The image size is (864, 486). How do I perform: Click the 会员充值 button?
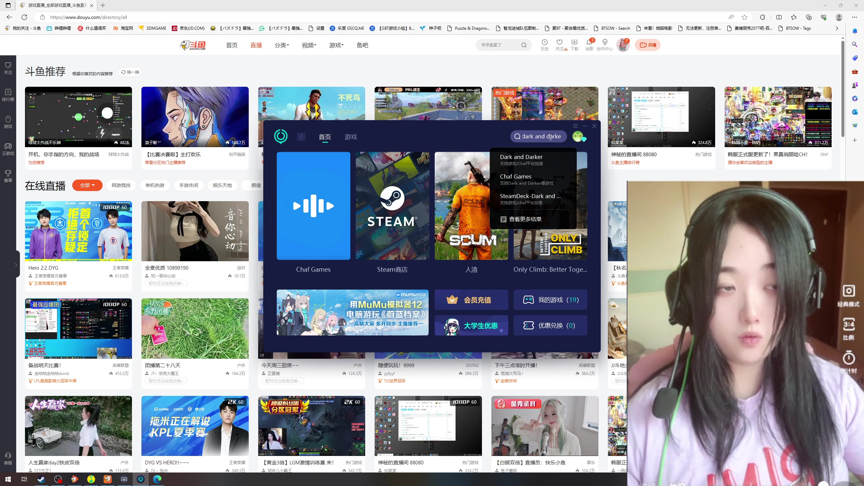pos(471,300)
